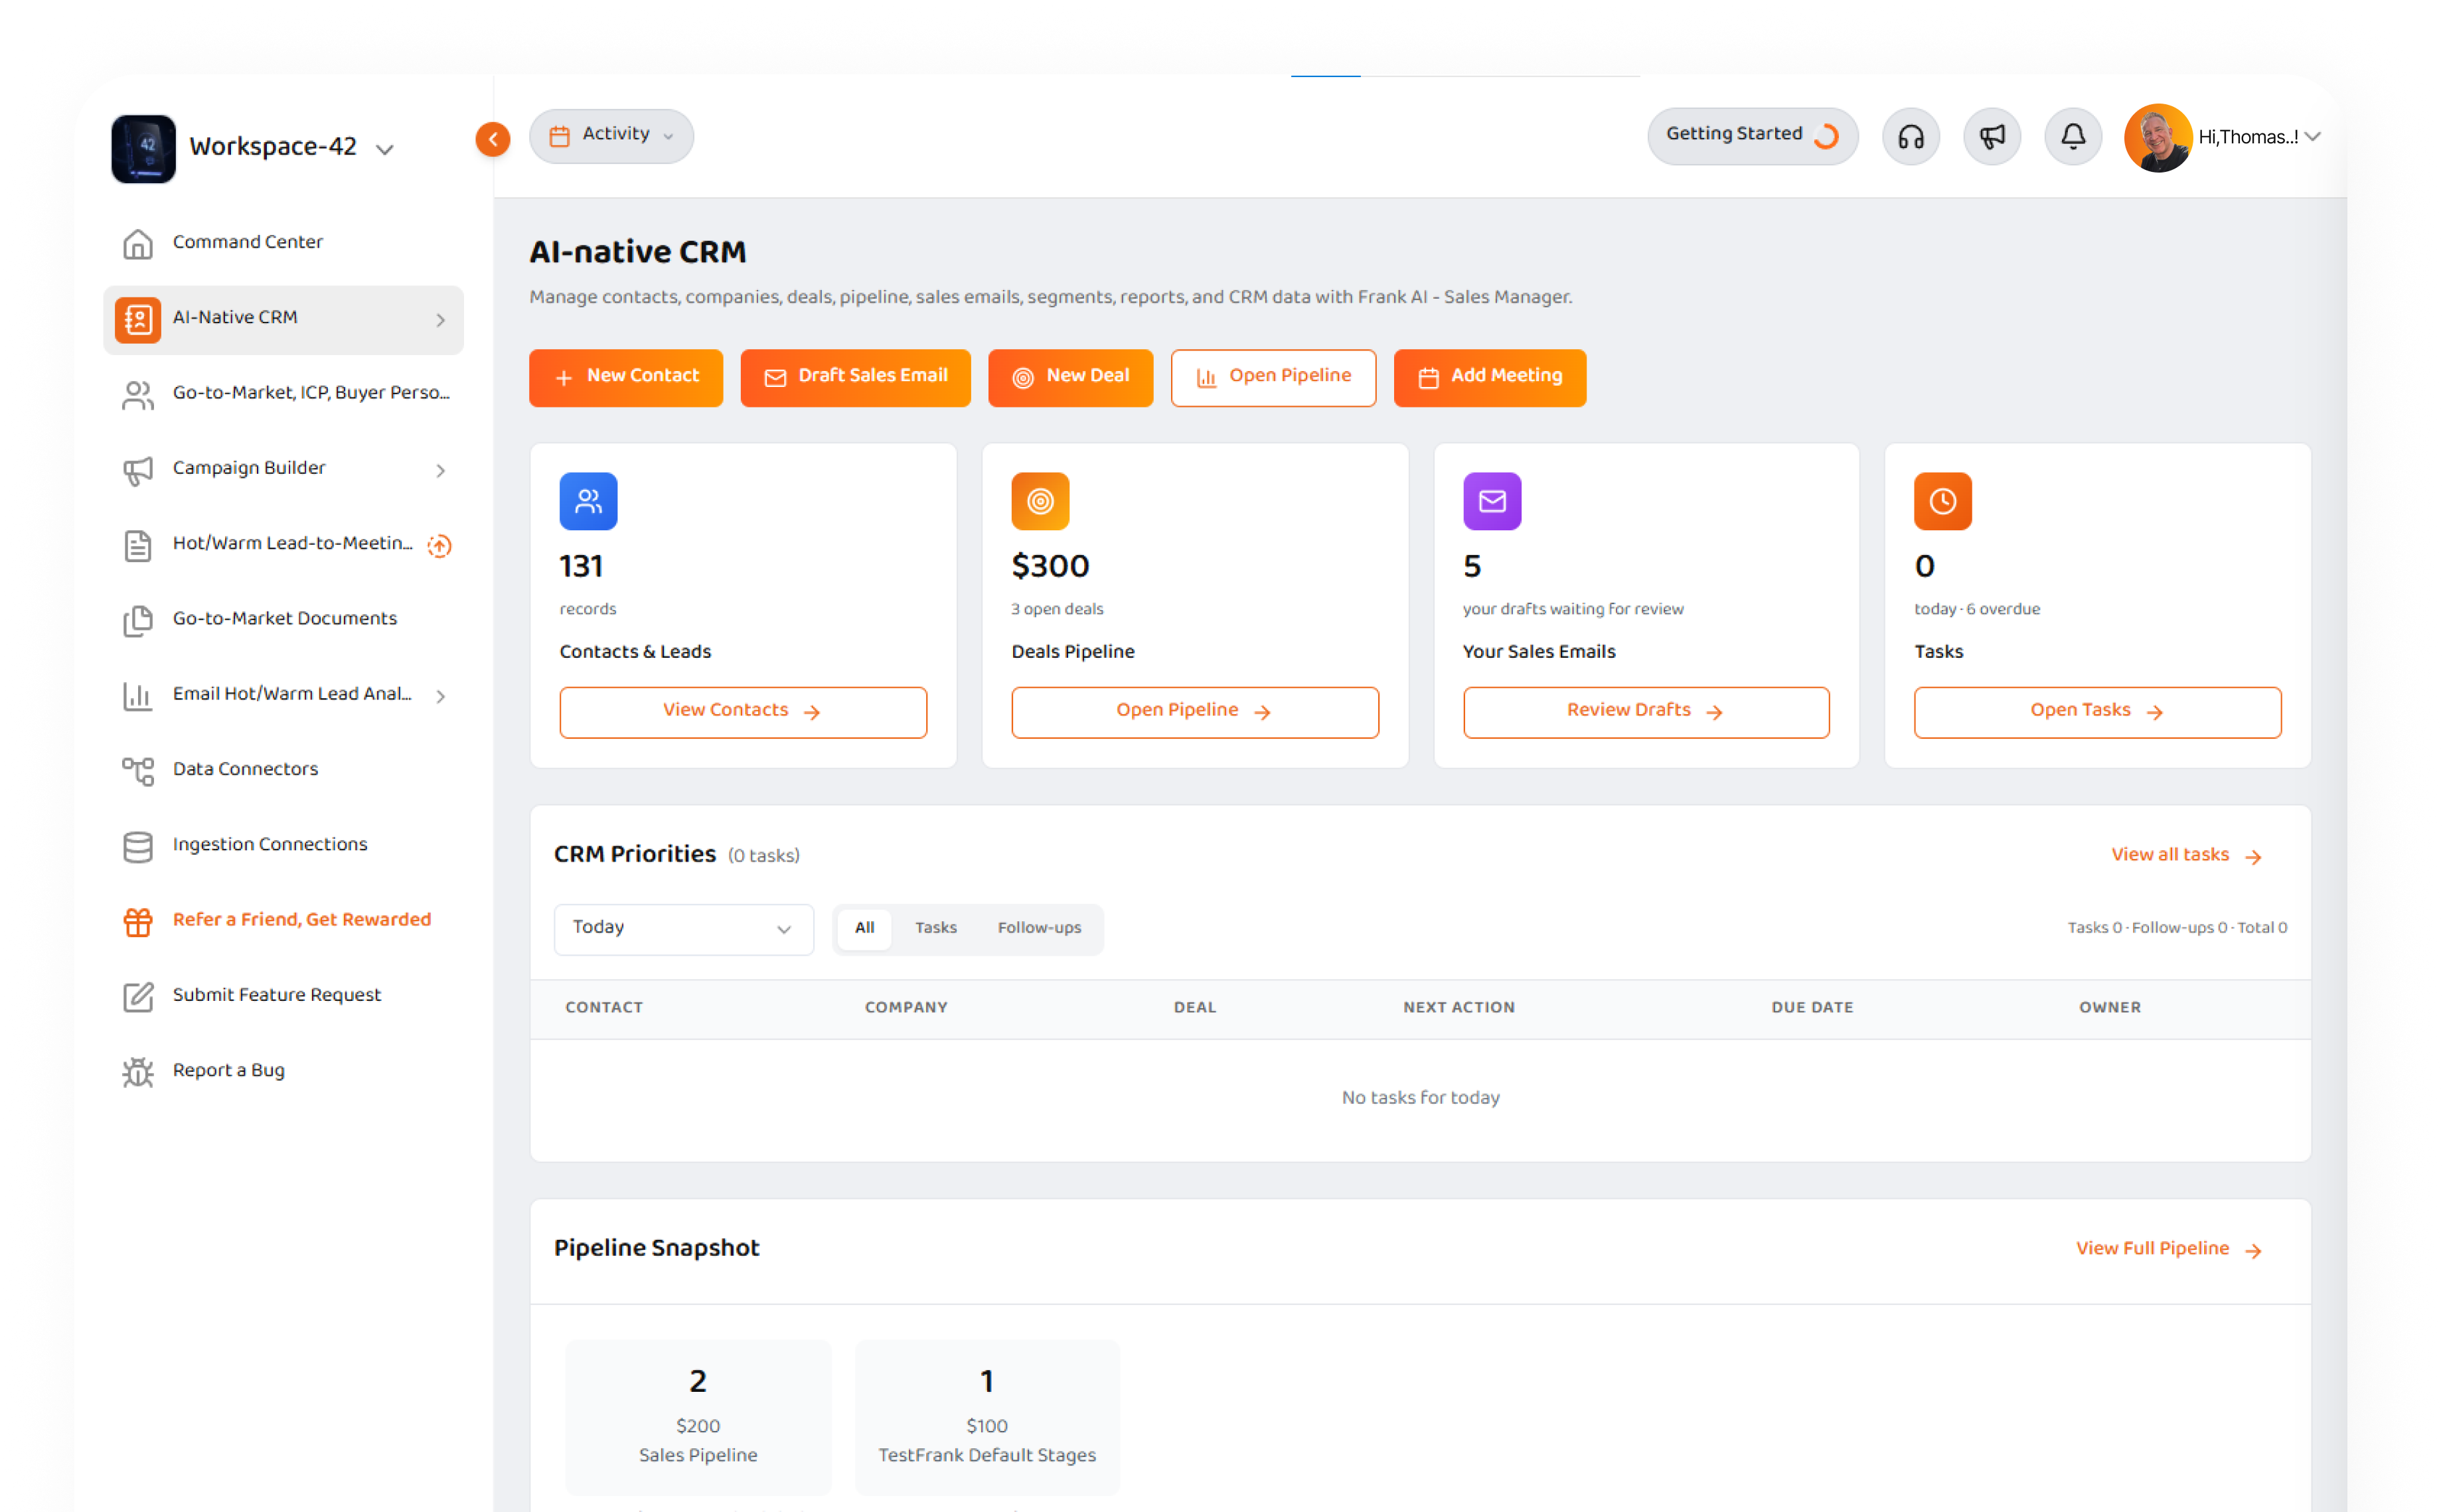Click the Report a Bug menu label

click(x=228, y=1070)
